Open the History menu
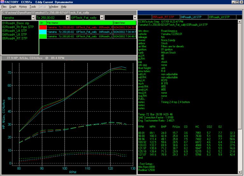The image size is (244, 176). [23, 6]
